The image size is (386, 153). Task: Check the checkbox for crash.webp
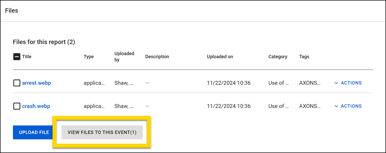(17, 106)
